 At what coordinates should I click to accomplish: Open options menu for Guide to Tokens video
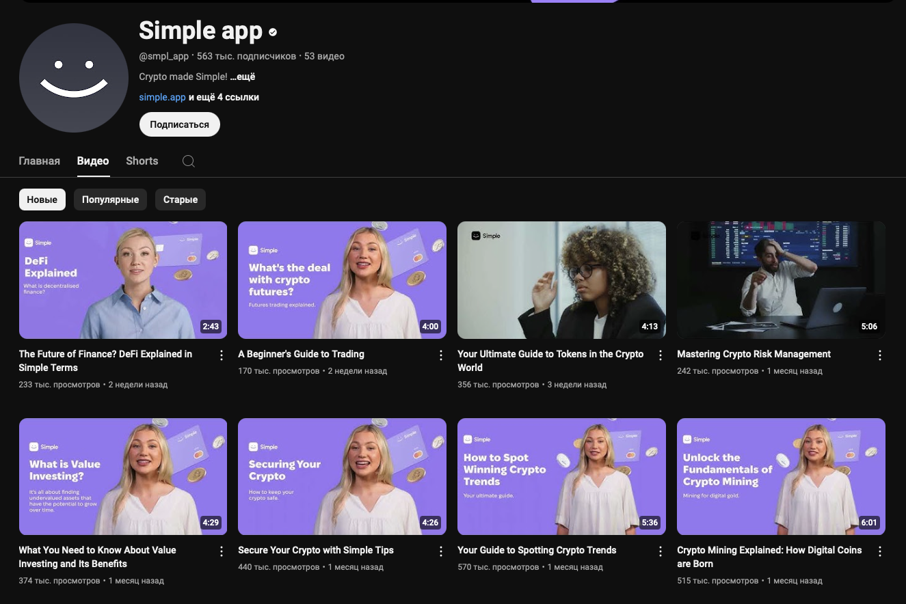pos(661,355)
